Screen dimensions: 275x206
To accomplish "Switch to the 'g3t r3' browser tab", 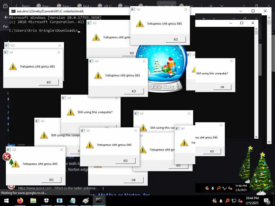I will (105, 6).
